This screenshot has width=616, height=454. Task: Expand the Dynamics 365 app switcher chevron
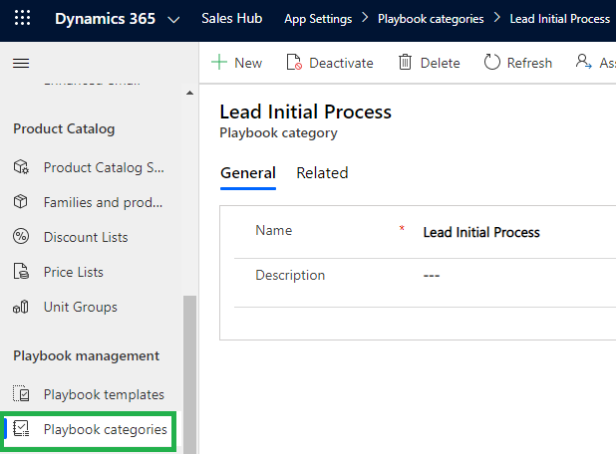click(174, 19)
